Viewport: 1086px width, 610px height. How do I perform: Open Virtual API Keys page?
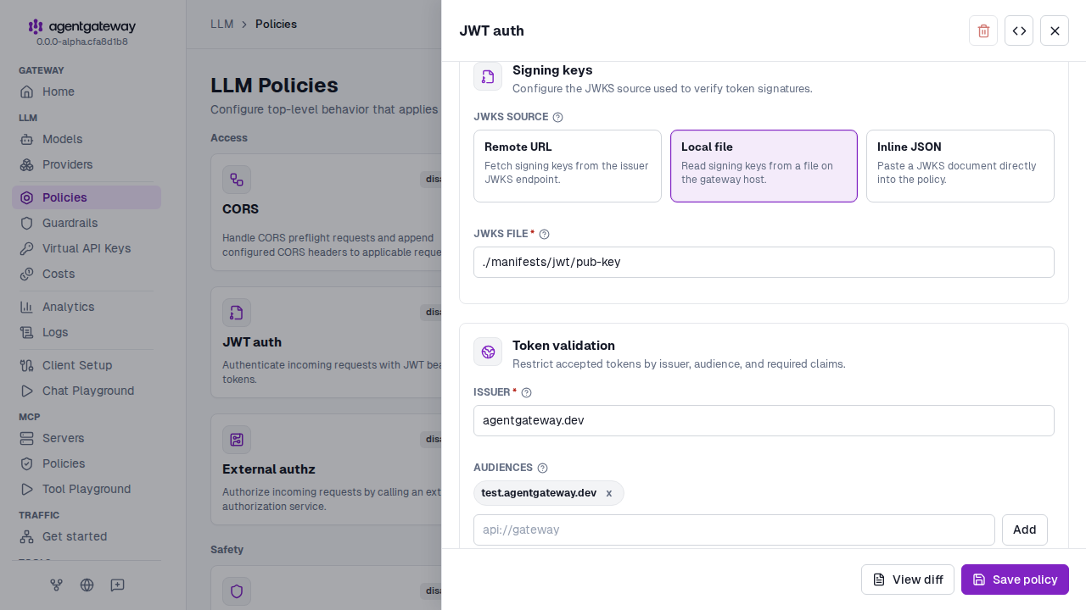coord(87,248)
